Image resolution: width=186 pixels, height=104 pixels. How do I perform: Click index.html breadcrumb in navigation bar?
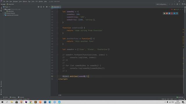(10, 4)
